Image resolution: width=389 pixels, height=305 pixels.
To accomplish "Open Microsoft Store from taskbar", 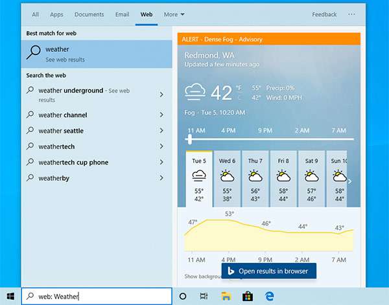I will coord(247,296).
